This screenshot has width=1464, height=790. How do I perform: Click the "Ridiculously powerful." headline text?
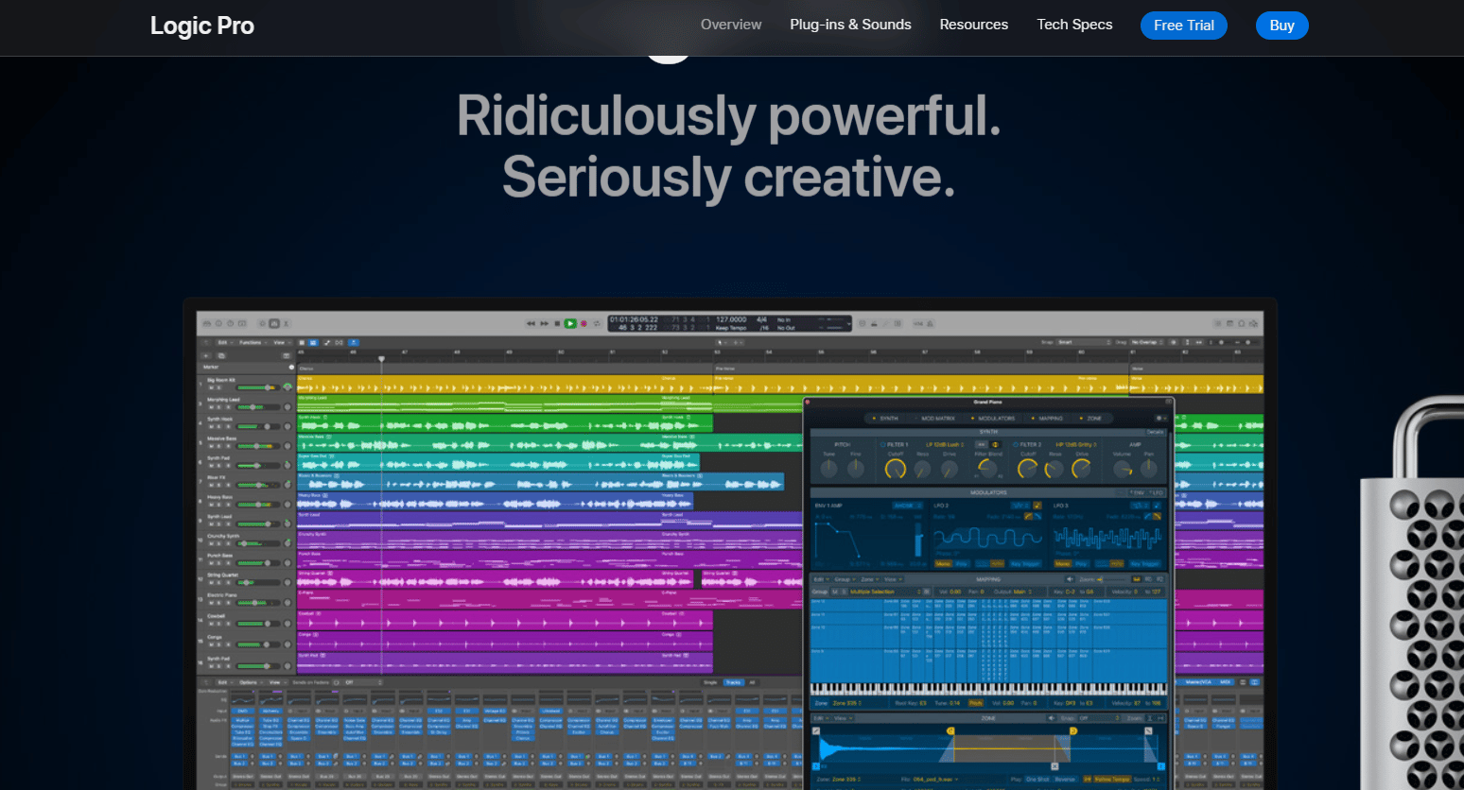coord(728,115)
